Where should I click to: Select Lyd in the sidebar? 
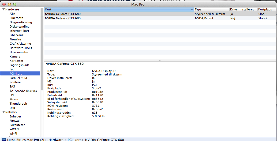(x=12, y=69)
